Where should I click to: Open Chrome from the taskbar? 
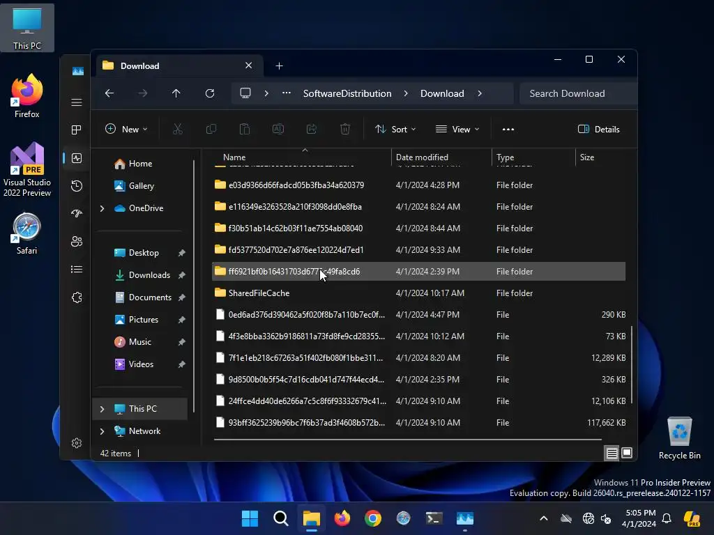pos(373,518)
